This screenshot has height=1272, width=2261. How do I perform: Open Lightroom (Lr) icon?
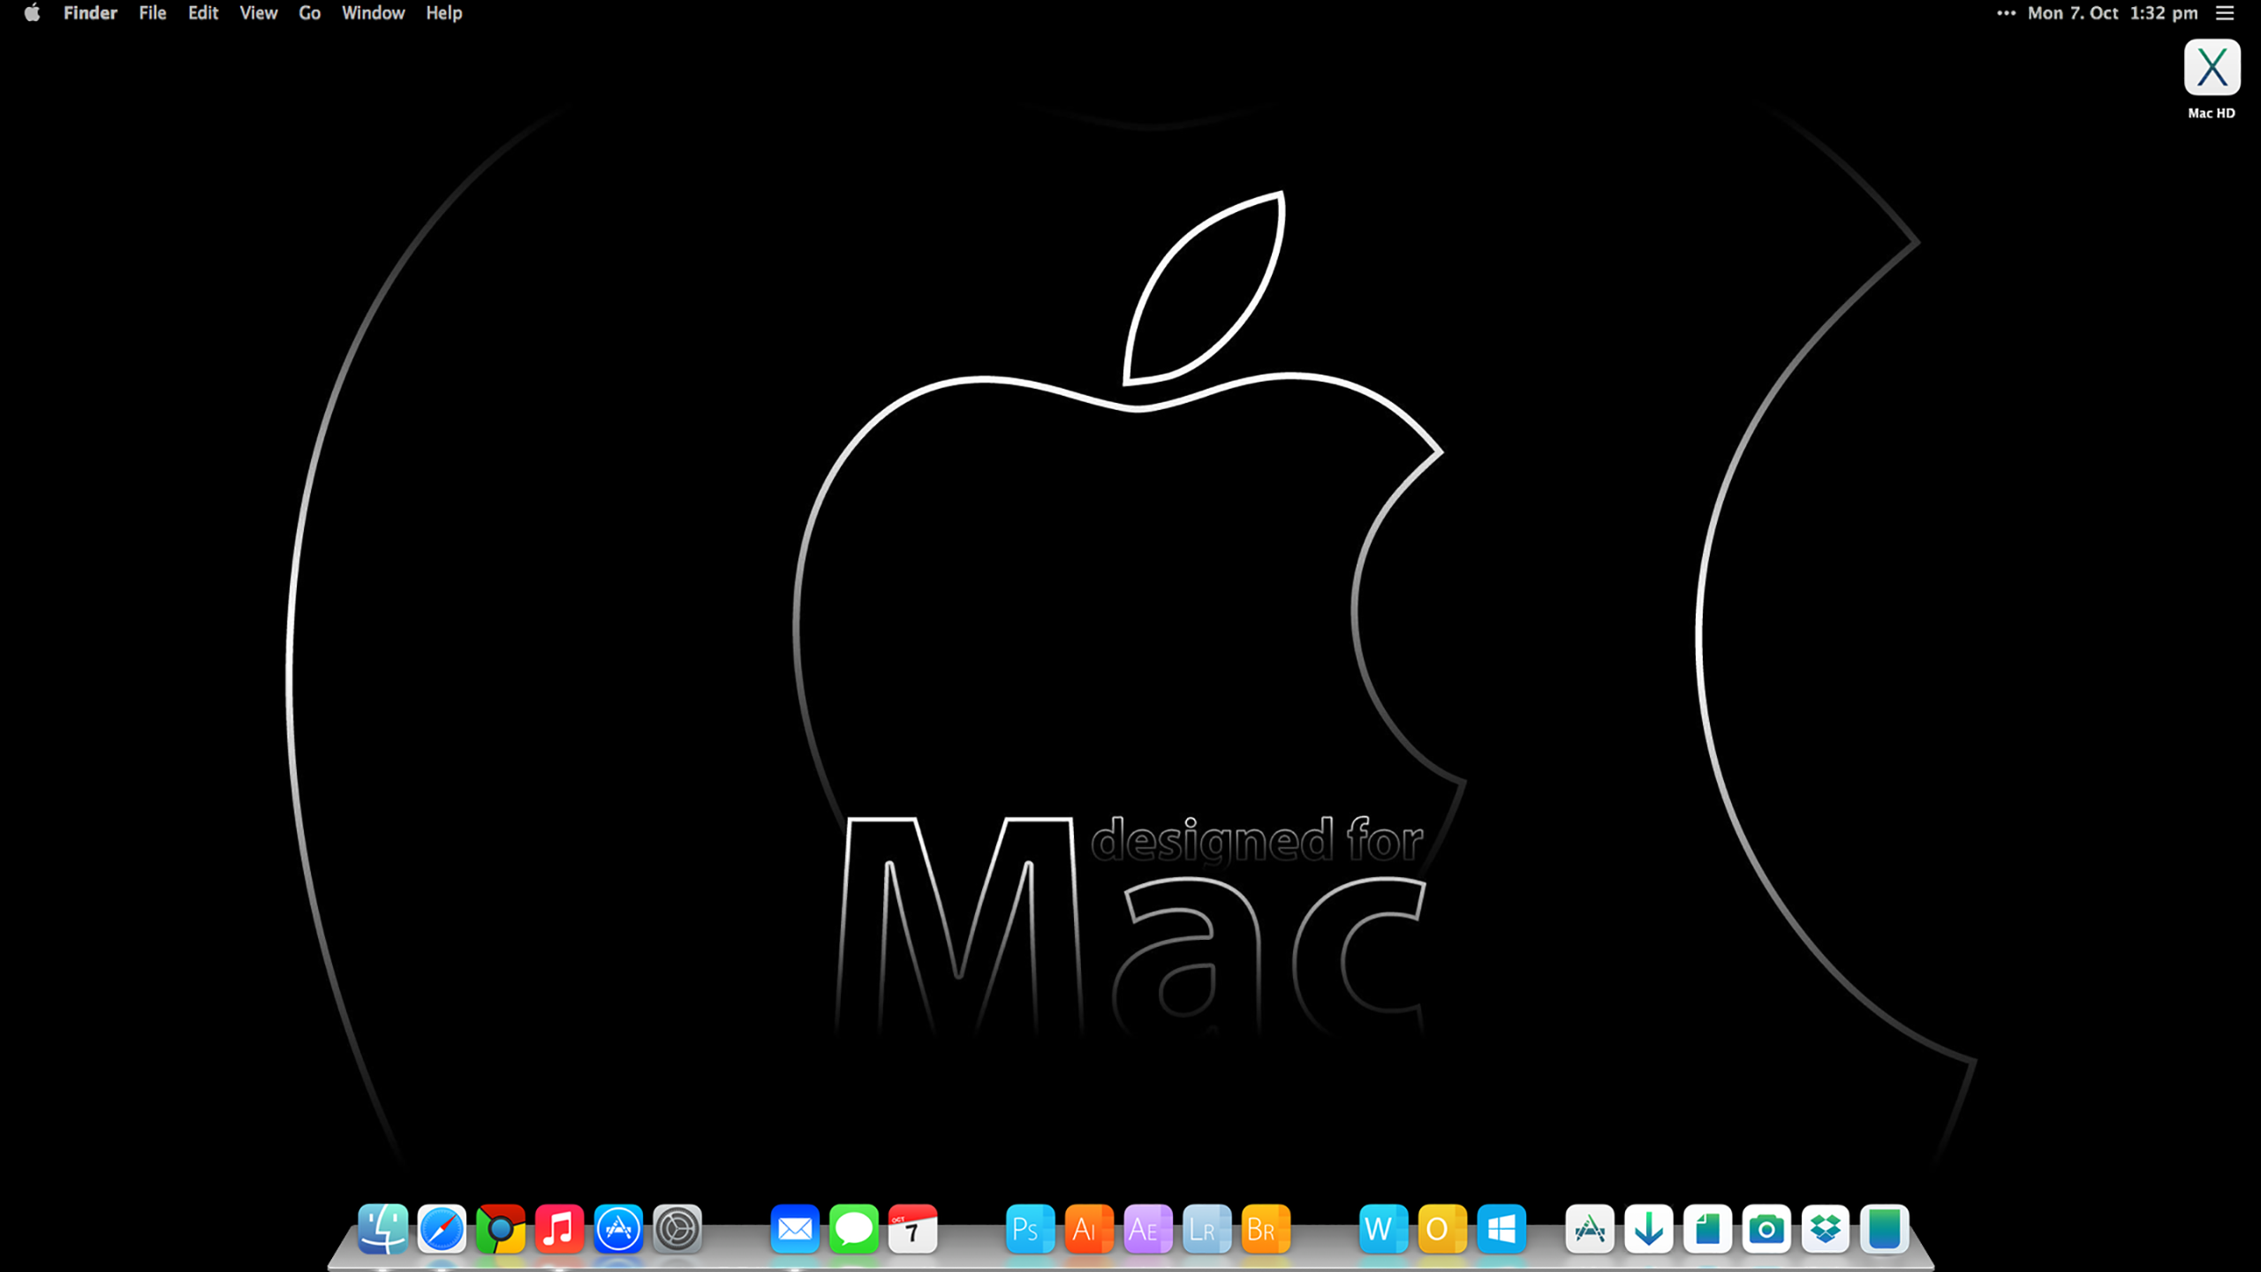click(x=1207, y=1229)
